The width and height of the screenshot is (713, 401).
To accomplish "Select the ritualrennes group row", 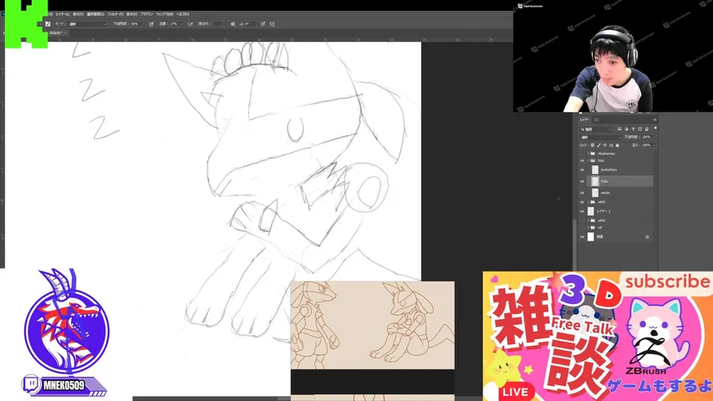I will (x=617, y=154).
